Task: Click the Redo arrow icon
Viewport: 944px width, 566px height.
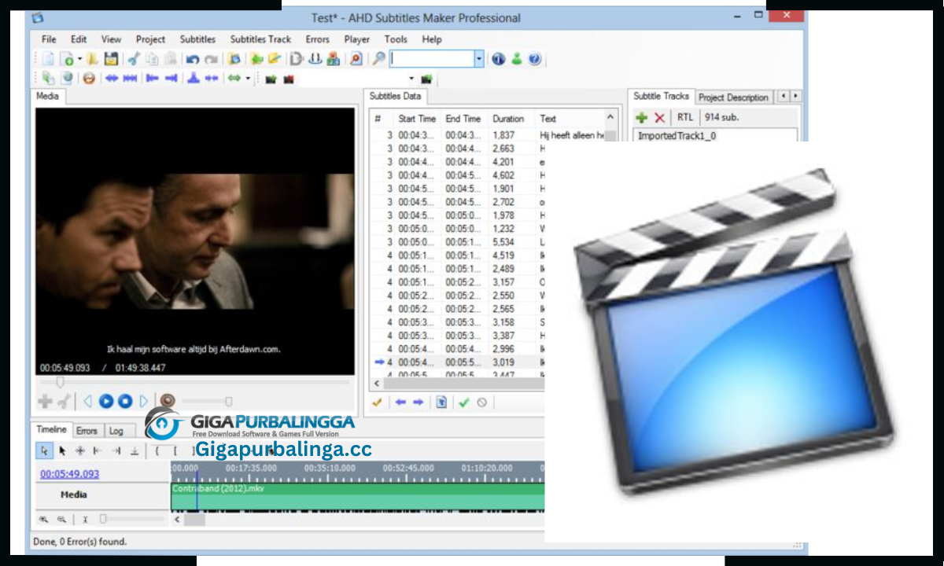Action: click(211, 59)
